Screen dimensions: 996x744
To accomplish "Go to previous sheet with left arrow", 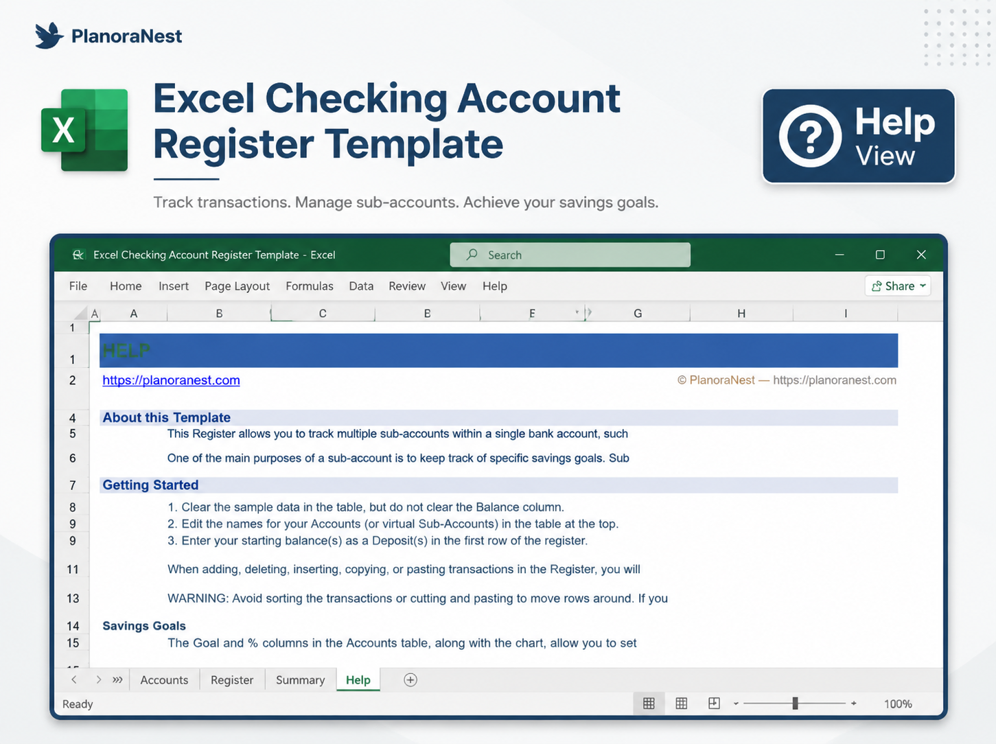I will click(74, 679).
